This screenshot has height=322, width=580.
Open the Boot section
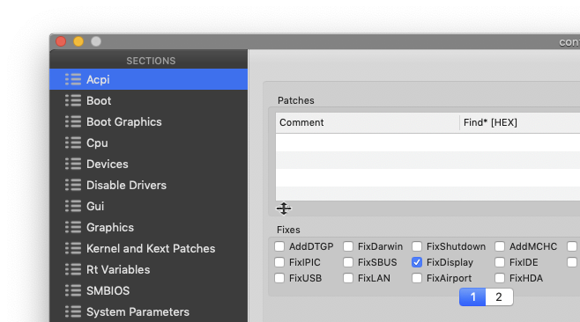(148, 100)
